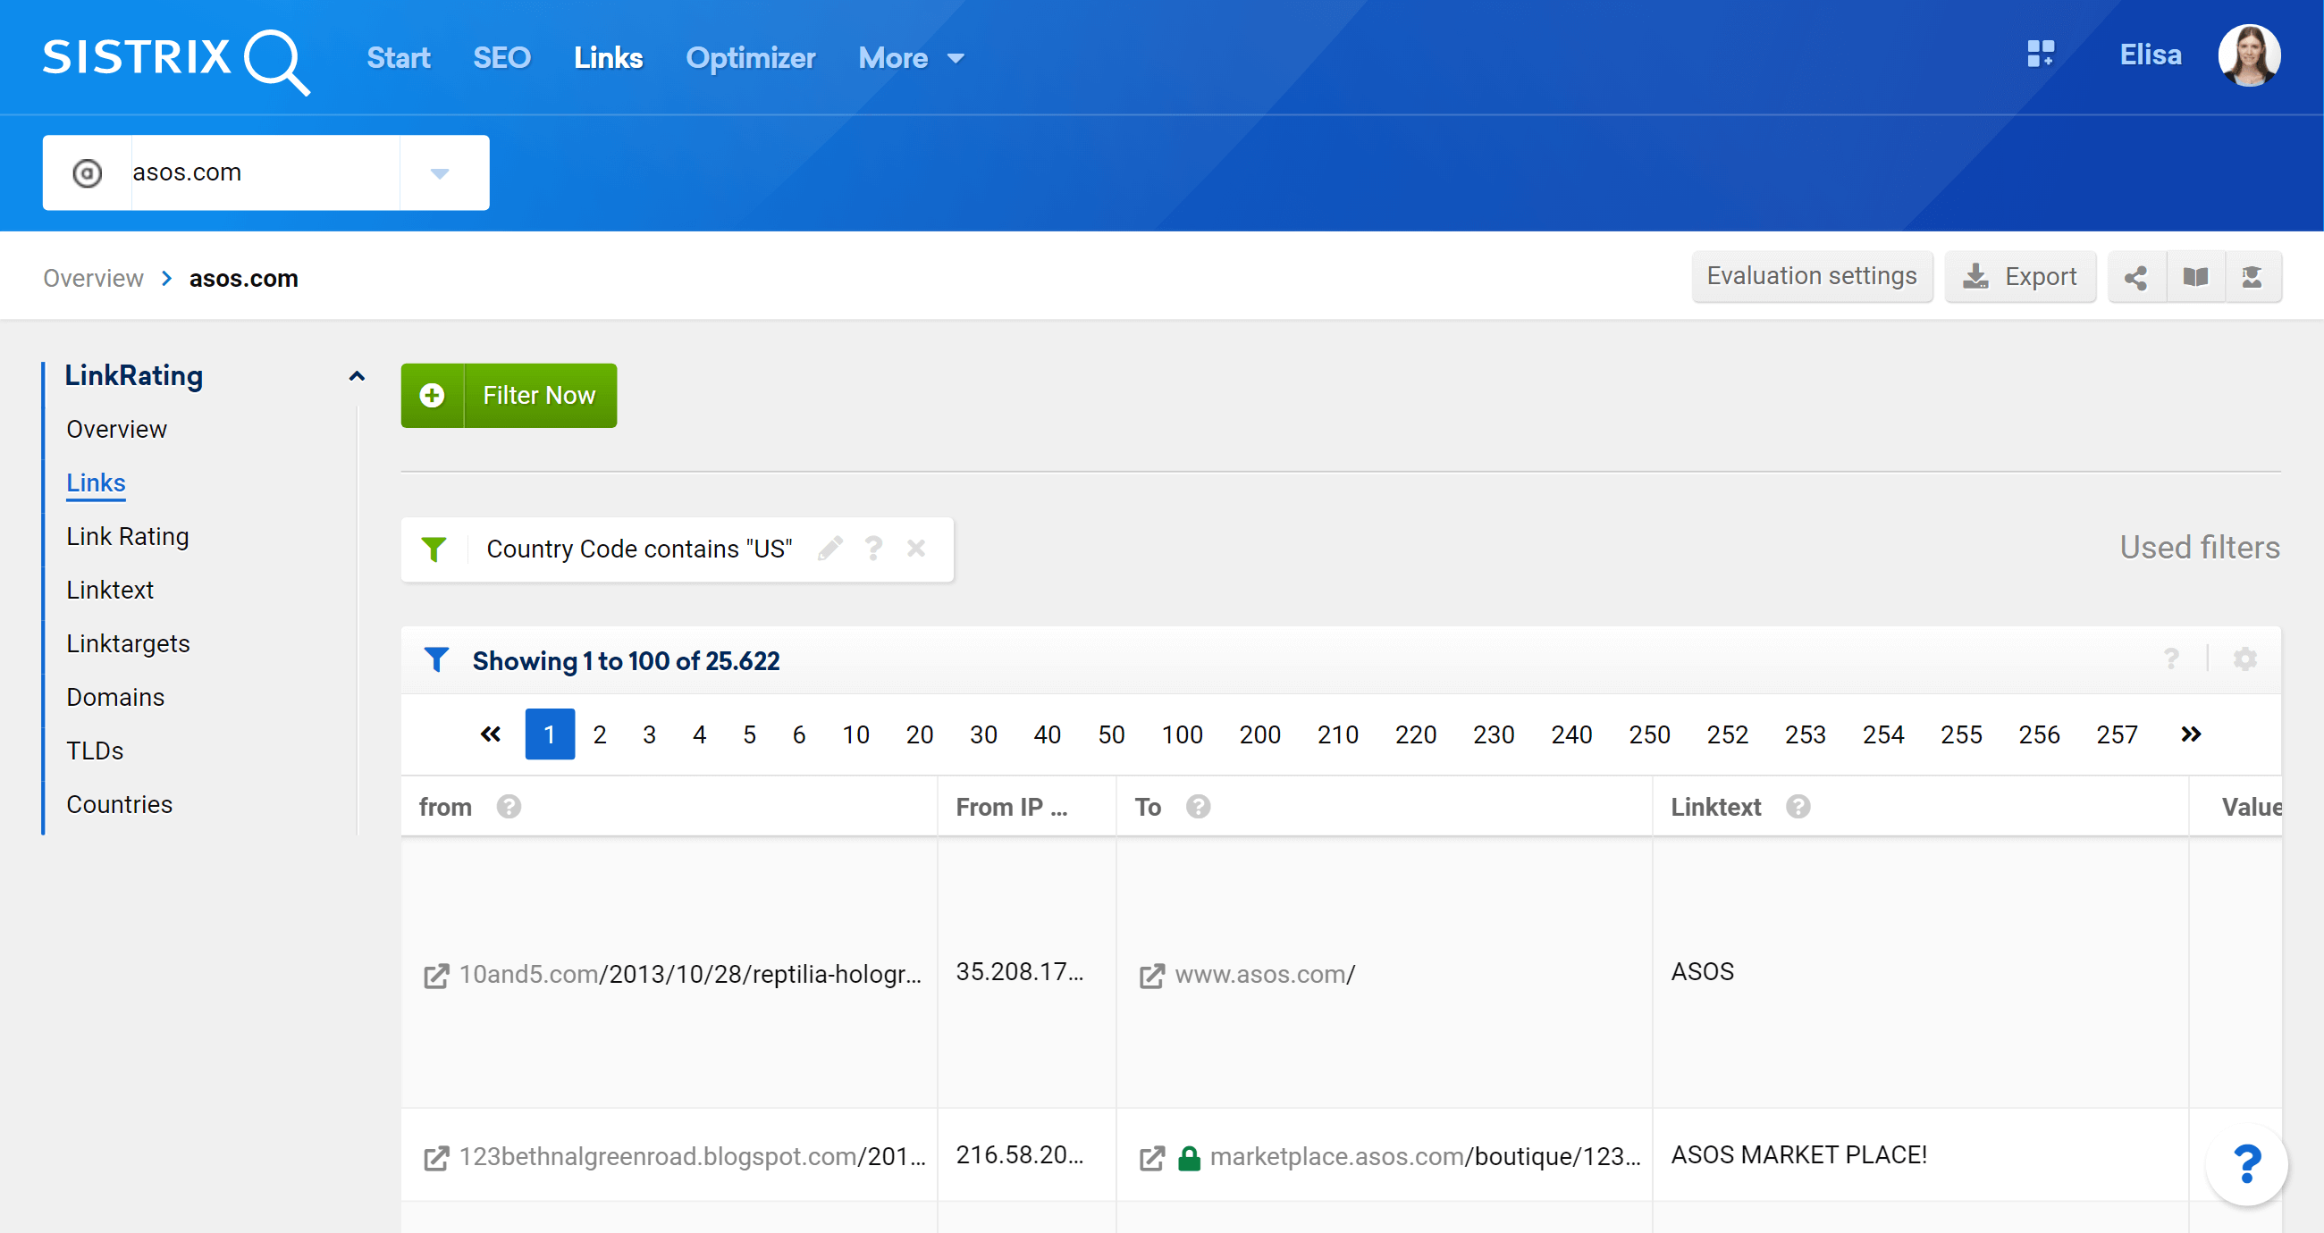Click the domain @ icon in search box
Viewport: 2324px width, 1233px height.
(88, 172)
